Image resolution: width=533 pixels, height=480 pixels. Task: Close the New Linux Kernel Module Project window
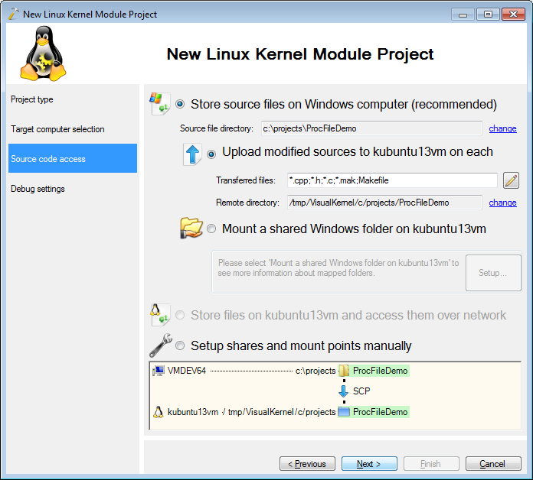[x=513, y=15]
